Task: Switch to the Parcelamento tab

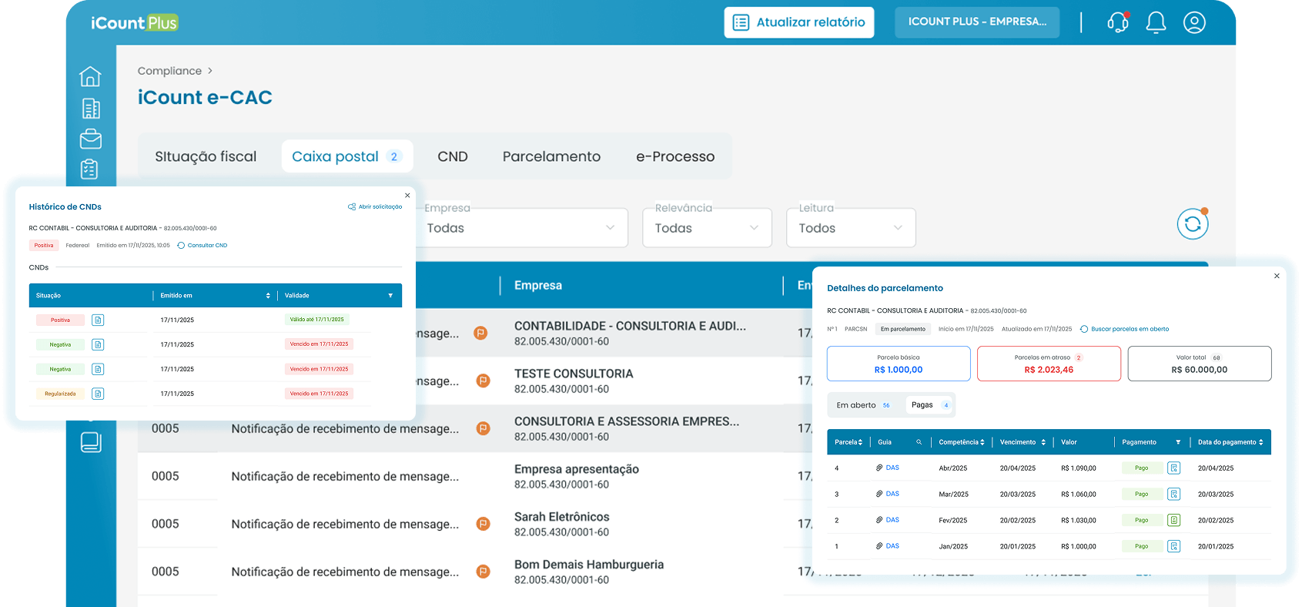Action: tap(551, 156)
